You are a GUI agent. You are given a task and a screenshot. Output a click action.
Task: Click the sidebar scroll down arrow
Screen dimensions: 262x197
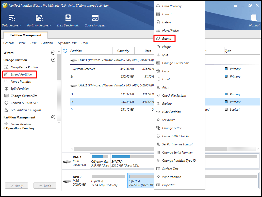click(x=59, y=123)
